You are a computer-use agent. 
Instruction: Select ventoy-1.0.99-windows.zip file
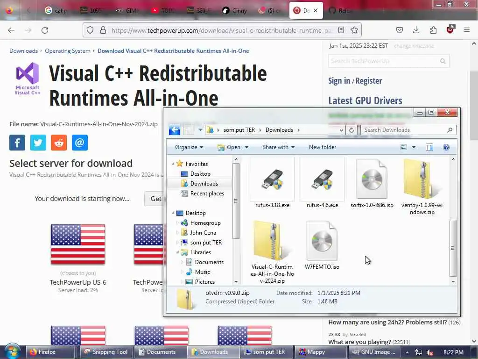click(x=422, y=187)
